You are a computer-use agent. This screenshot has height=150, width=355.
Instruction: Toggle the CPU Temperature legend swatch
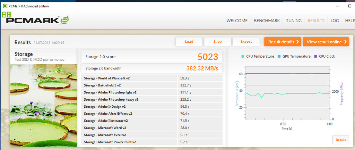243,56
